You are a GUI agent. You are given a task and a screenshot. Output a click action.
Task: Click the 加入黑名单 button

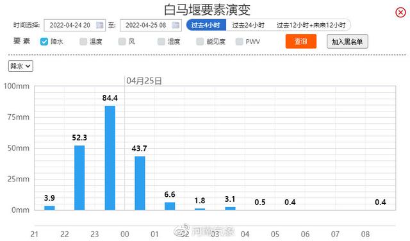[347, 42]
